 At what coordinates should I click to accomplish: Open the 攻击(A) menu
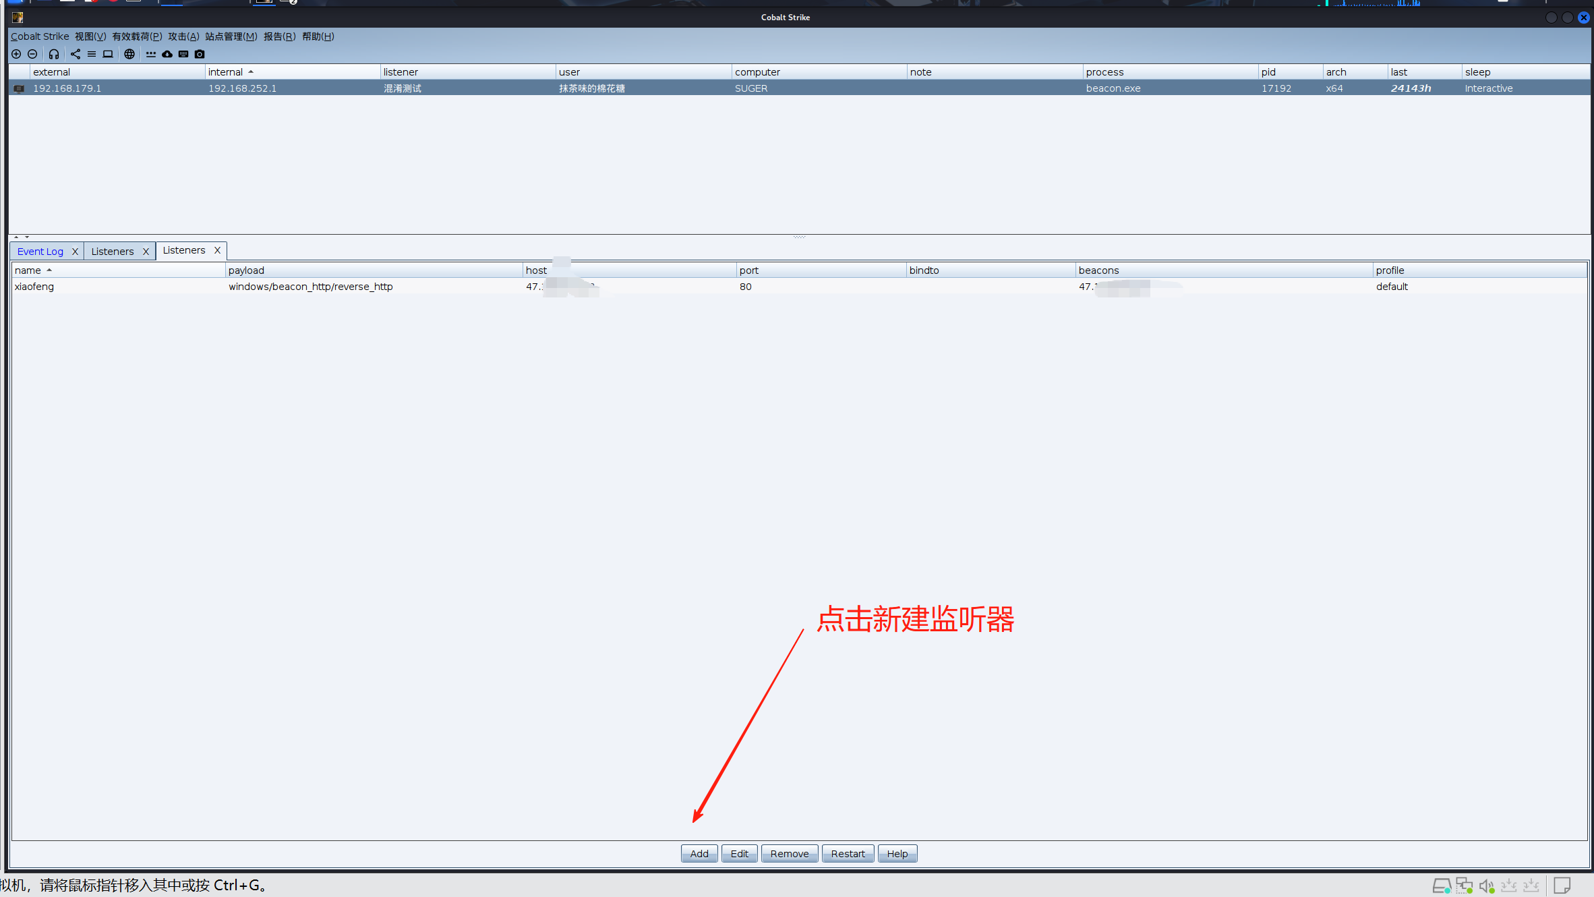tap(183, 36)
